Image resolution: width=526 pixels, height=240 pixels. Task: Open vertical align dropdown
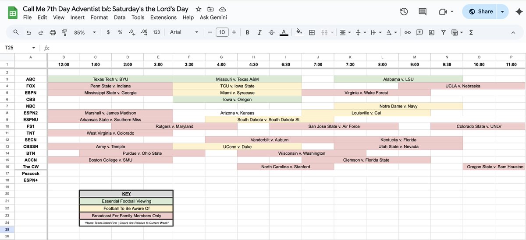[x=360, y=32]
